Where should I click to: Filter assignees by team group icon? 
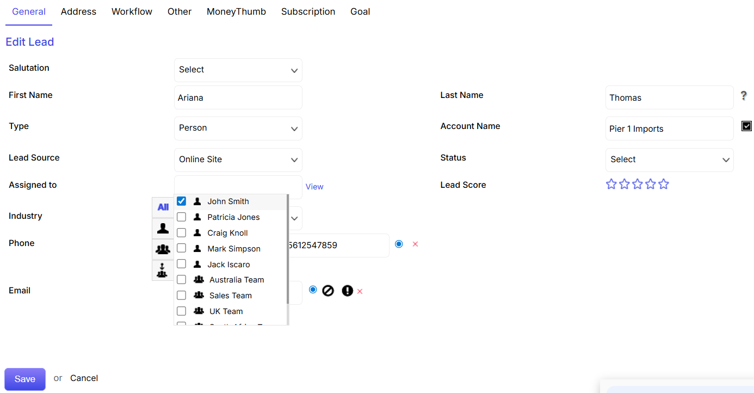pyautogui.click(x=163, y=249)
